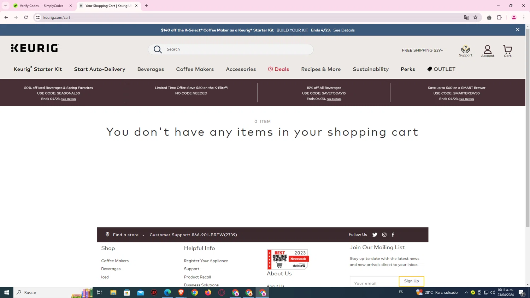This screenshot has height=298, width=530.
Task: Open the Windows notification center
Action: (x=522, y=292)
